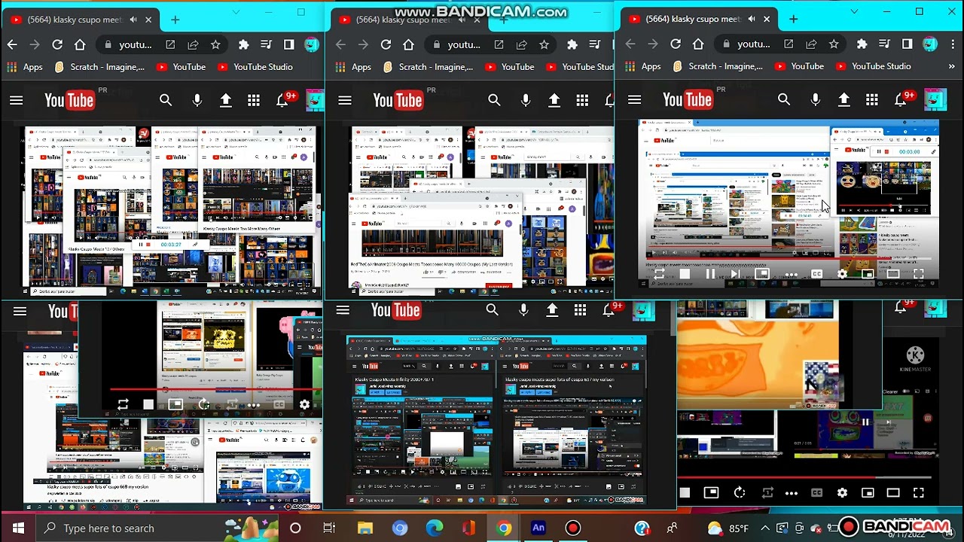964x542 pixels.
Task: Reload the page in the top-middle window
Action: 386,44
